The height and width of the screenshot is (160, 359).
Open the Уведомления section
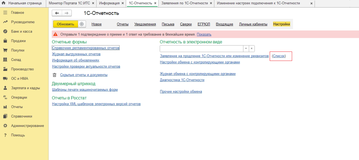[x=145, y=24]
